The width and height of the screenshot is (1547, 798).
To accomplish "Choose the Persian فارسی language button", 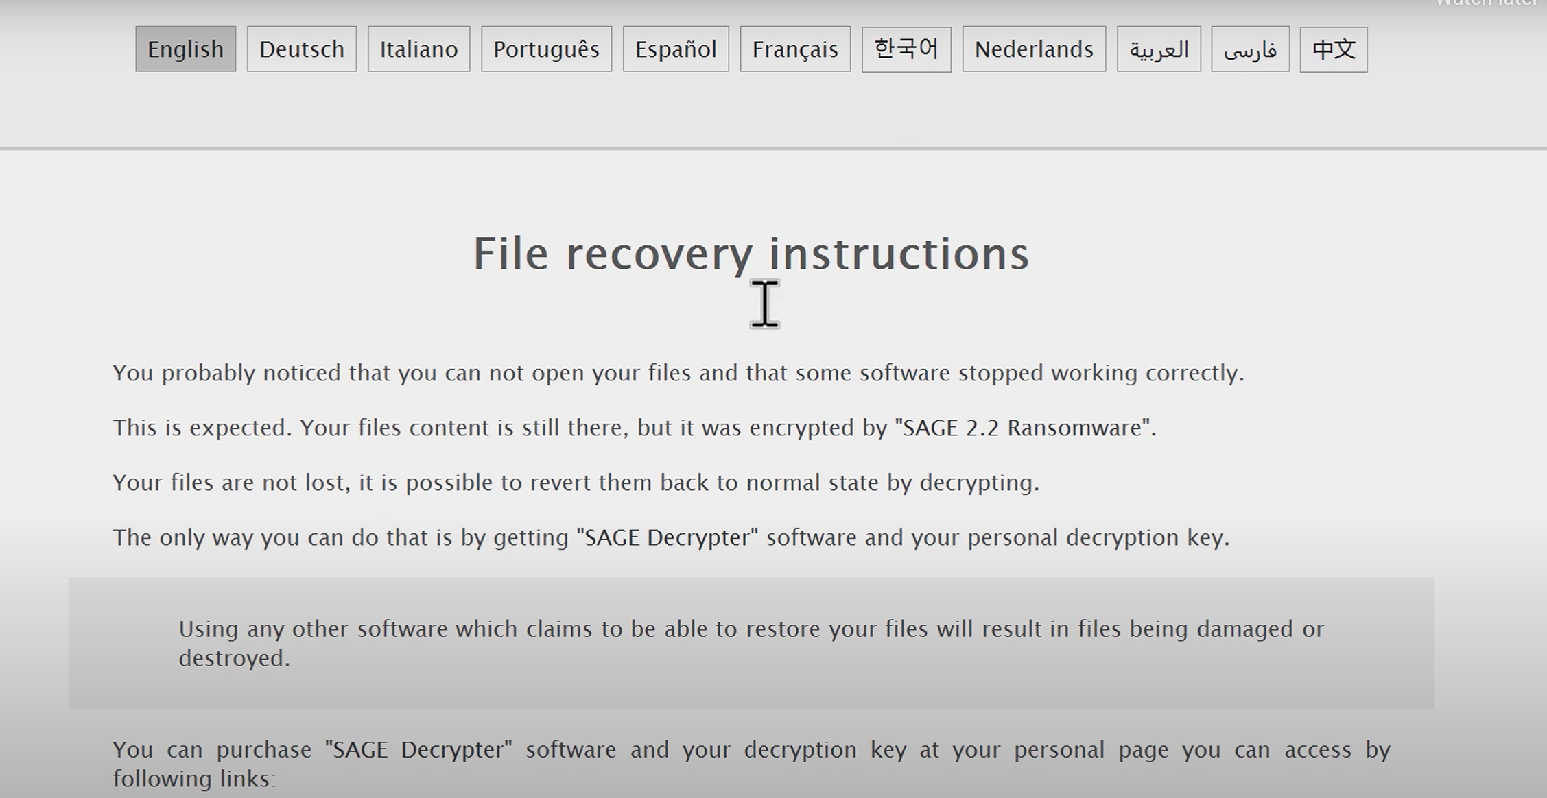I will [x=1250, y=49].
